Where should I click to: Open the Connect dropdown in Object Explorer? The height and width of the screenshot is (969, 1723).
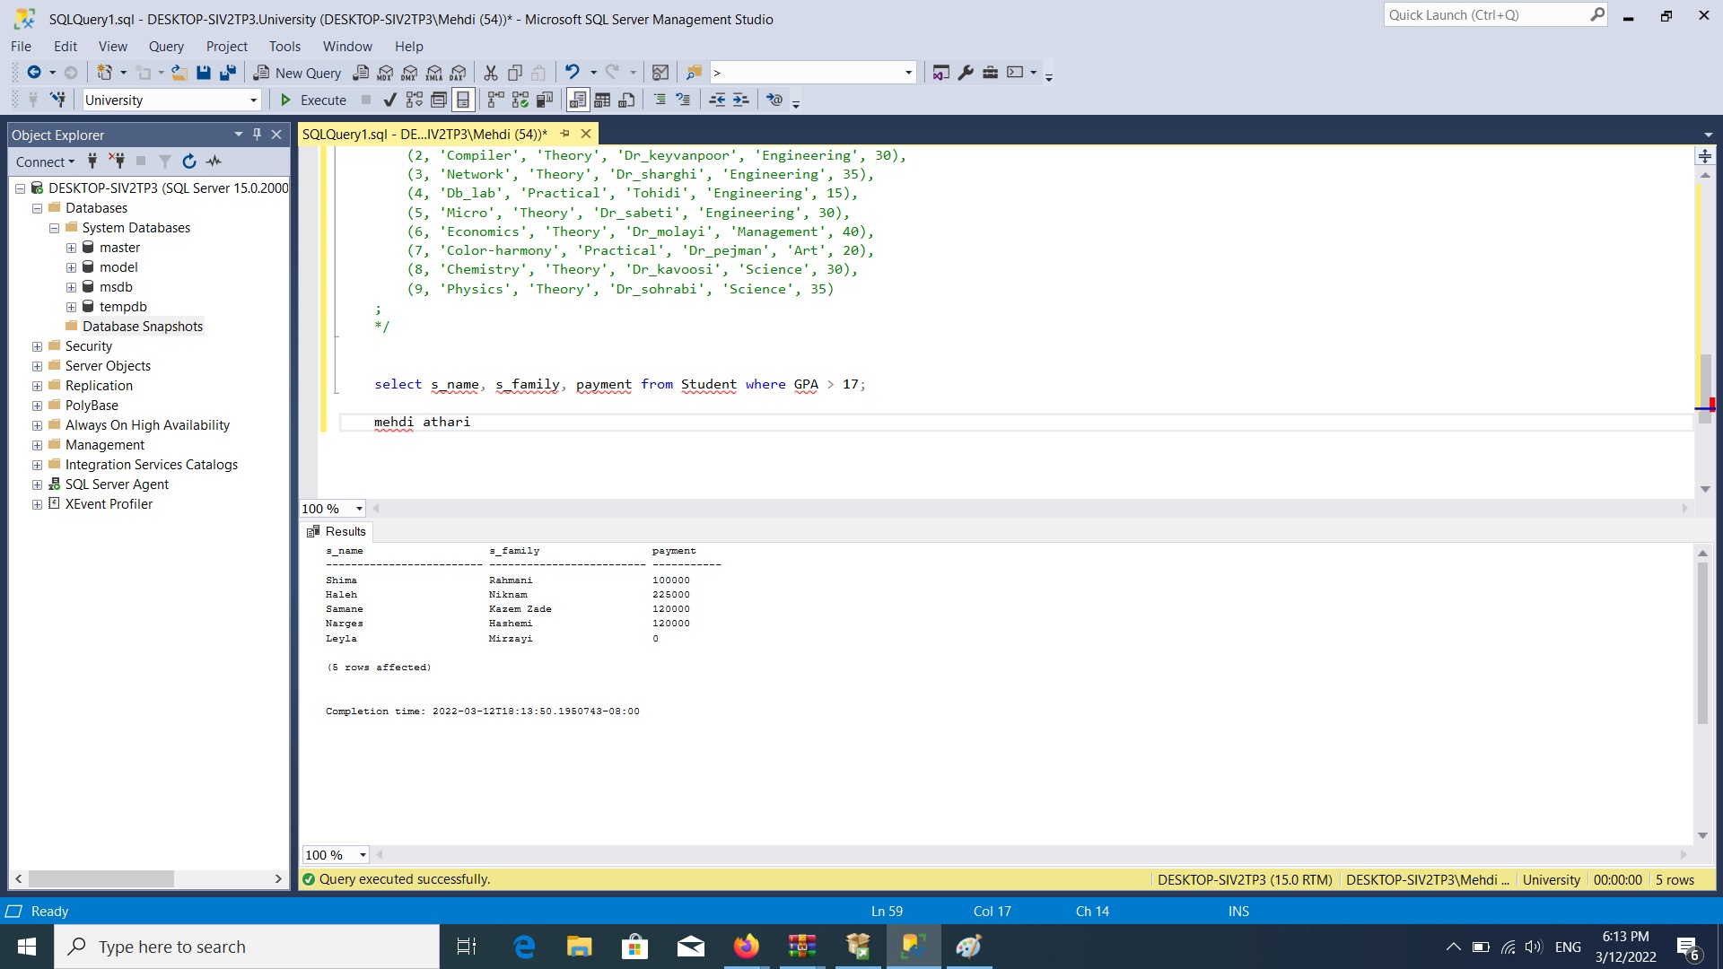pyautogui.click(x=45, y=161)
